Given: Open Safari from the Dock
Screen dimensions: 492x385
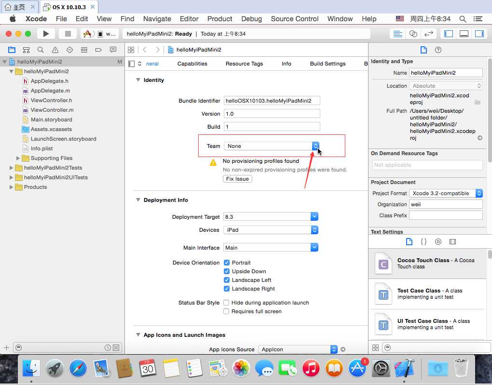Looking at the screenshot, I should tap(78, 368).
